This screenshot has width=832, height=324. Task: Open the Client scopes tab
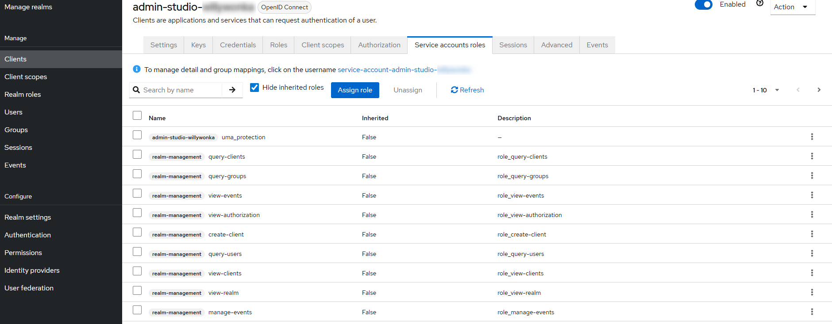pyautogui.click(x=323, y=45)
